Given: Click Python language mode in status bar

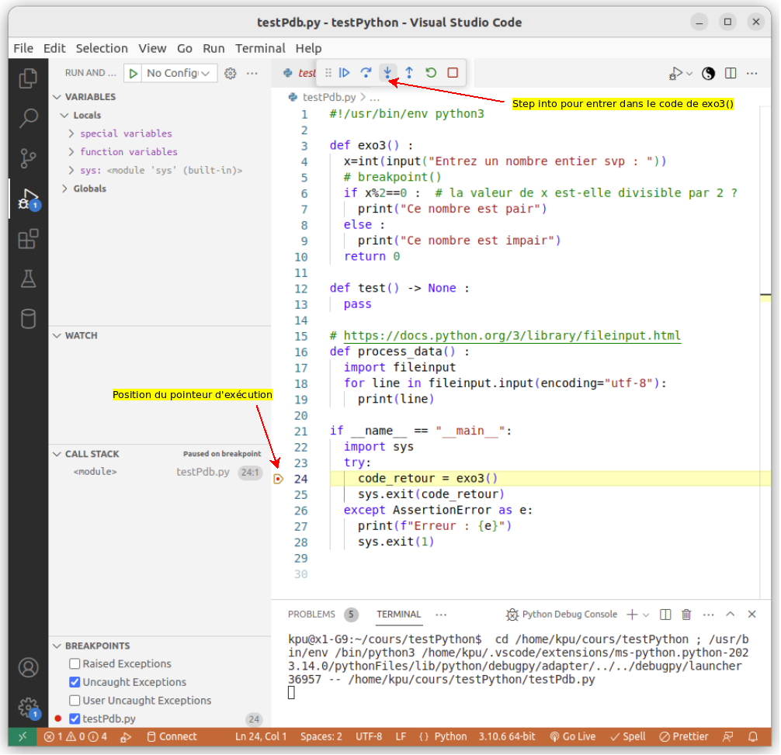Looking at the screenshot, I should pyautogui.click(x=450, y=738).
